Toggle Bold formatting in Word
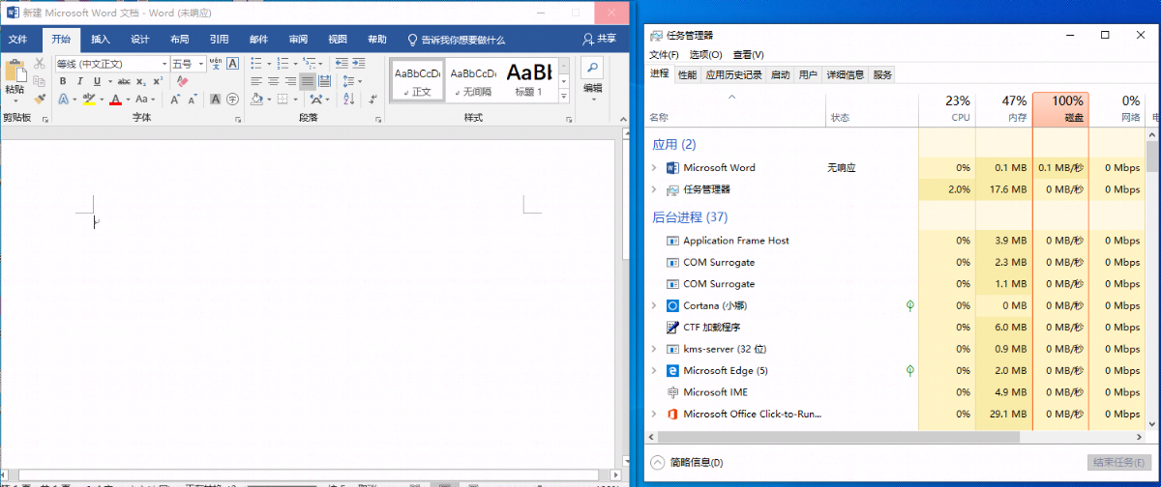1161x487 pixels. (63, 81)
